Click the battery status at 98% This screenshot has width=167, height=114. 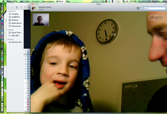133,2
